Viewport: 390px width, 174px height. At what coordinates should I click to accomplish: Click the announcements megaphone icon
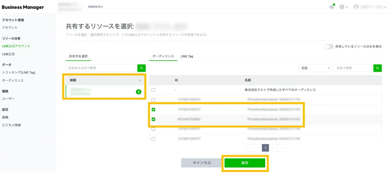click(x=332, y=7)
